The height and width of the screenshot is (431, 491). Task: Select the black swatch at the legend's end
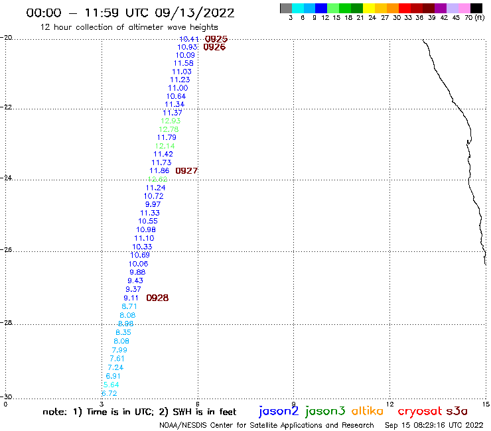point(476,8)
